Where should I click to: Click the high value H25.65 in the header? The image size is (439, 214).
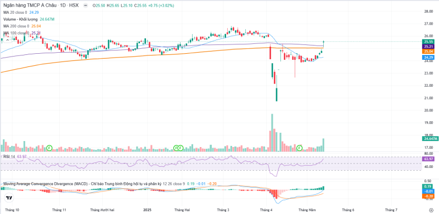click(112, 5)
